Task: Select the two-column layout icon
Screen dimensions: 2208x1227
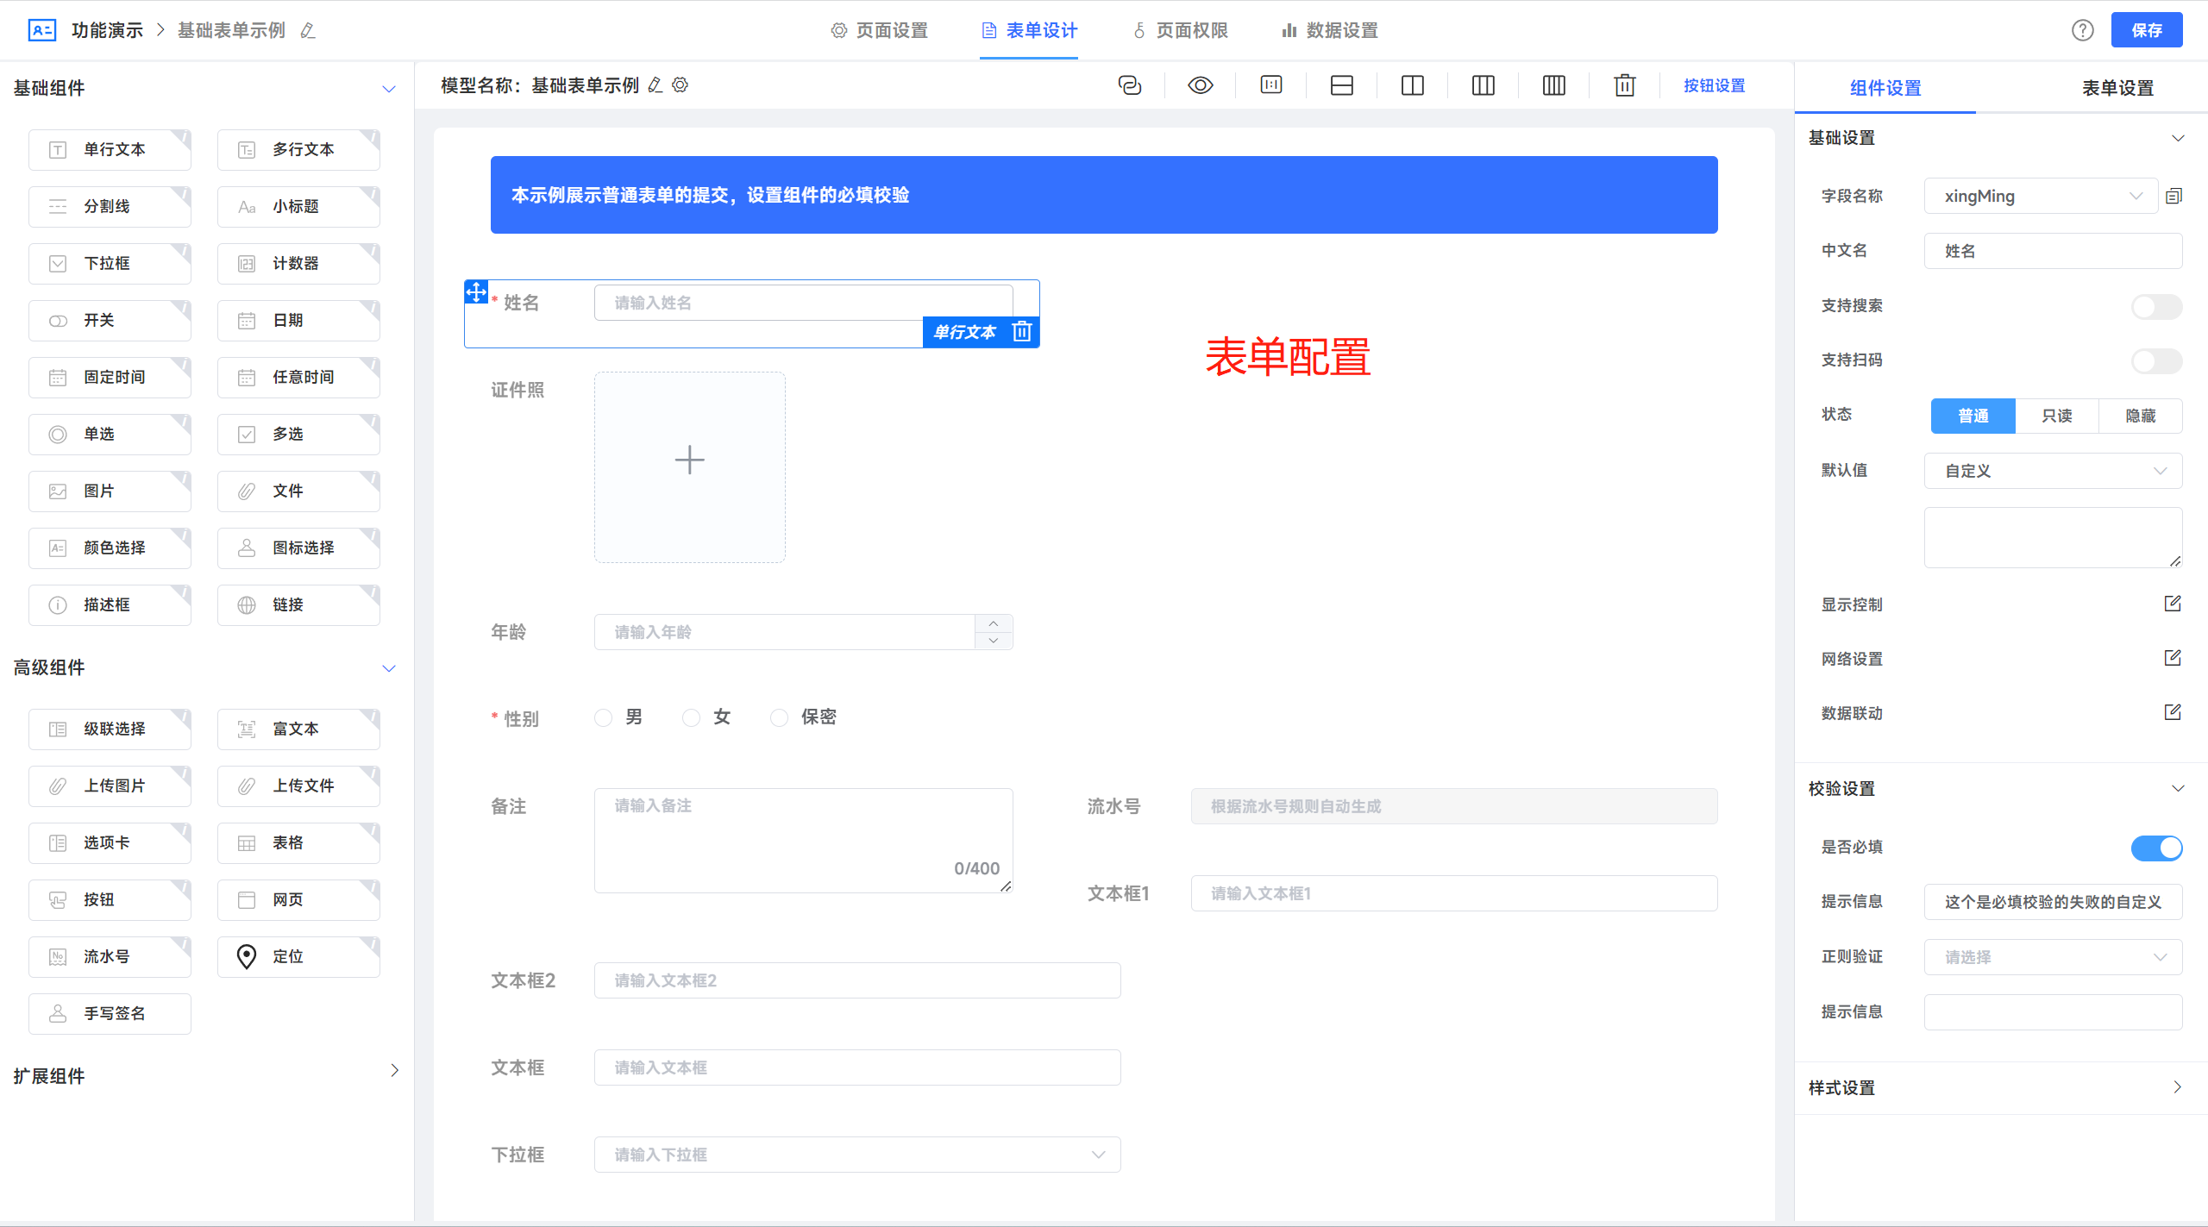Action: (1412, 85)
